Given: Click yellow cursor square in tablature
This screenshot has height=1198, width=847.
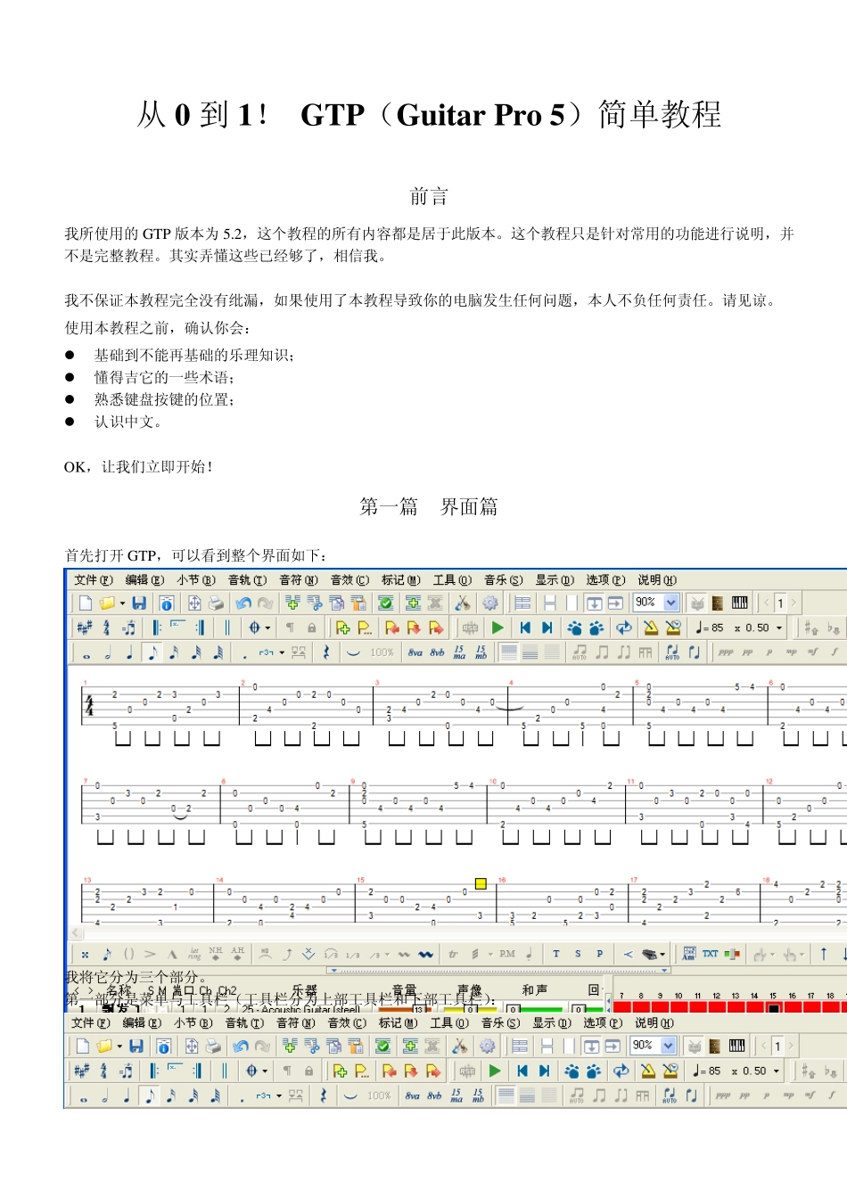Looking at the screenshot, I should click(481, 883).
